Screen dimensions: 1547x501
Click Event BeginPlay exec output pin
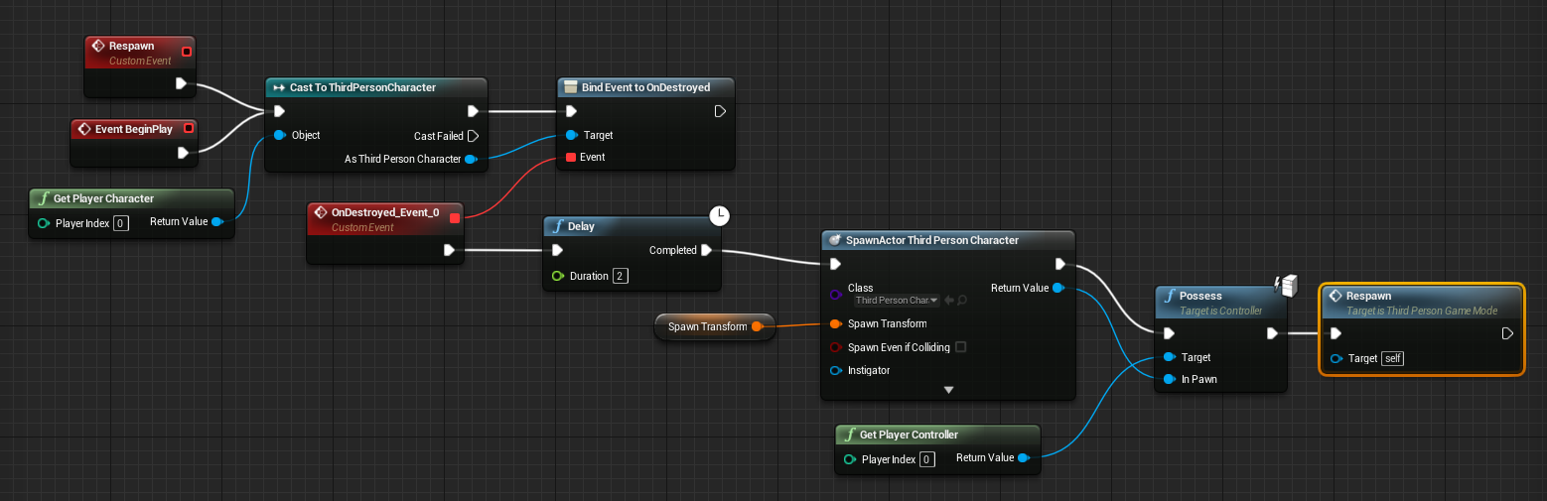[x=183, y=152]
